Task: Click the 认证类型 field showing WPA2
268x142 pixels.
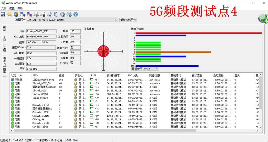Action: point(41,53)
